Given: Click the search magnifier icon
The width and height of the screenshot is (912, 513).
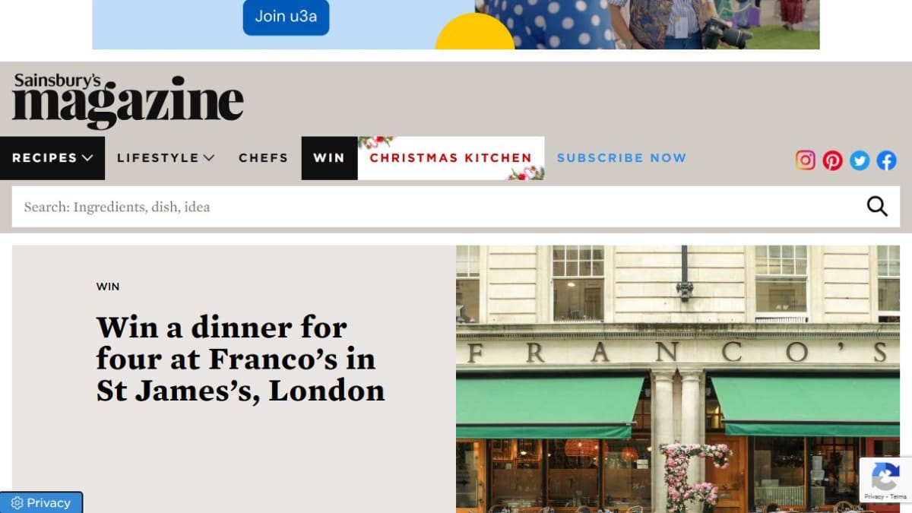Looking at the screenshot, I should [877, 206].
